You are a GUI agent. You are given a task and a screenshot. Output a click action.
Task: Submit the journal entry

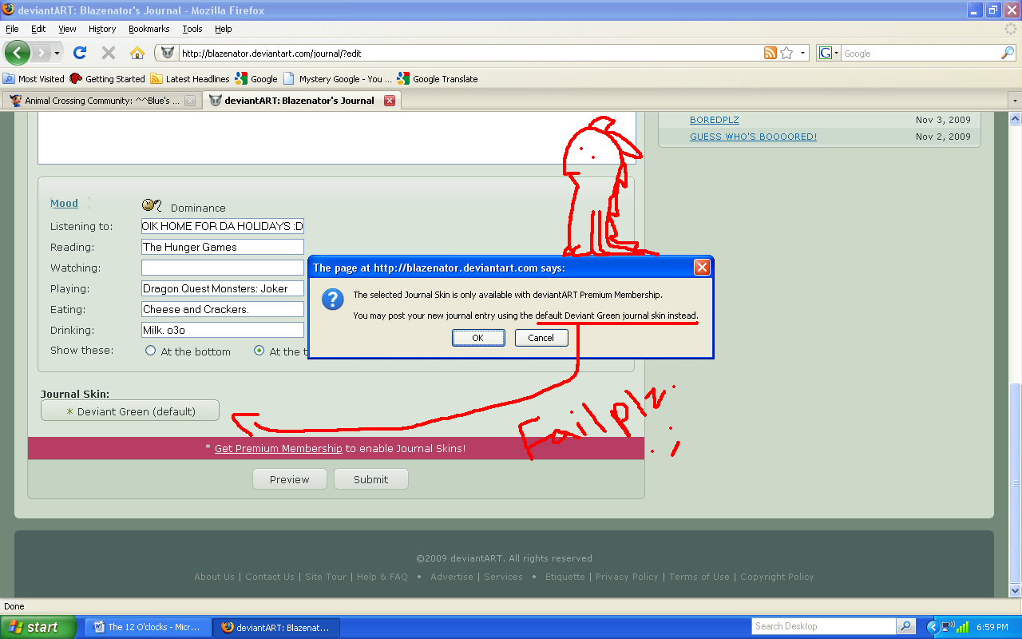point(371,479)
